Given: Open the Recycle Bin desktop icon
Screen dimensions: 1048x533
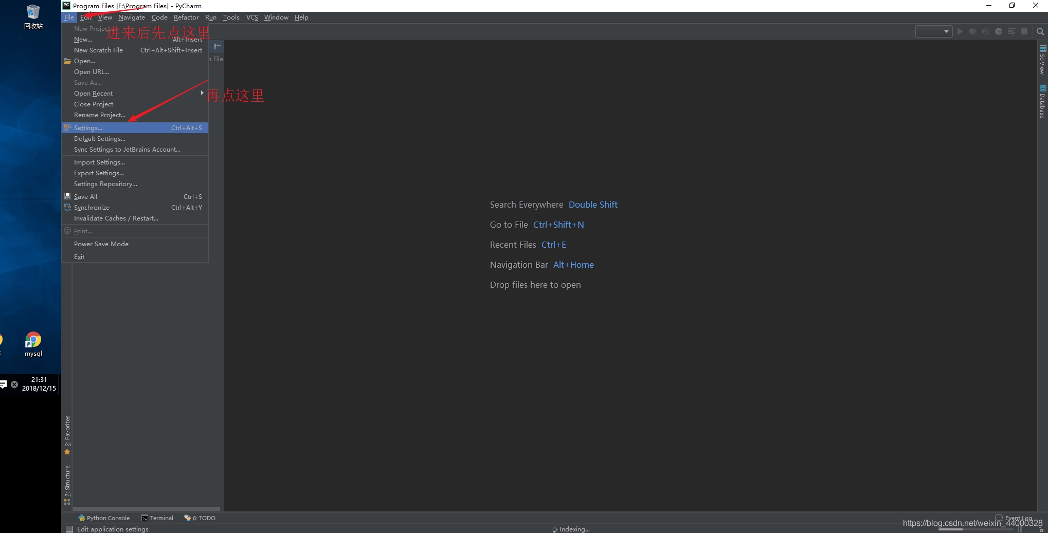Looking at the screenshot, I should [x=33, y=17].
